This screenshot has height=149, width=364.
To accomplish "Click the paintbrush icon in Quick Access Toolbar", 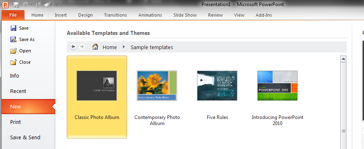I will coord(47,4).
